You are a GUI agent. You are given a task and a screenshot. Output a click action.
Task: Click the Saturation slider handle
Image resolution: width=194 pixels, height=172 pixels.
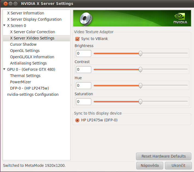click(x=140, y=102)
